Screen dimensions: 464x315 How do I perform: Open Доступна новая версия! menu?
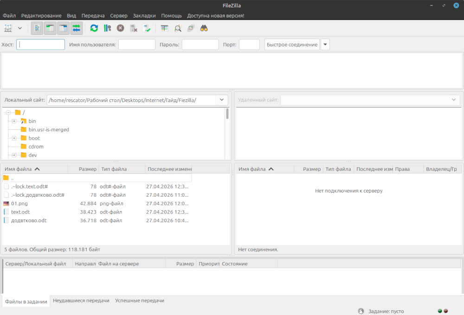pyautogui.click(x=215, y=16)
